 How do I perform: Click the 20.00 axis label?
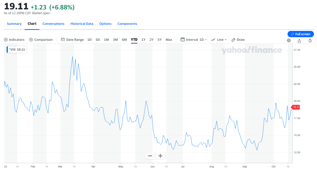[297, 101]
